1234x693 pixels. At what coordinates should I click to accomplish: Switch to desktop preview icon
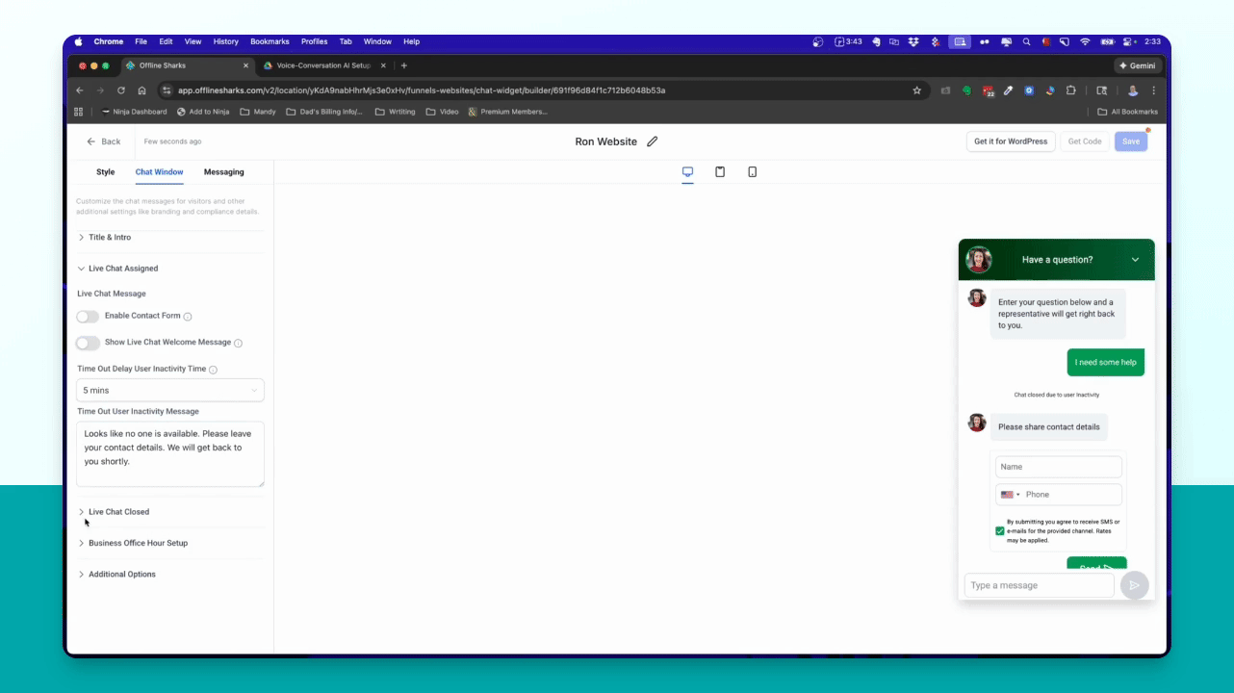(x=687, y=171)
